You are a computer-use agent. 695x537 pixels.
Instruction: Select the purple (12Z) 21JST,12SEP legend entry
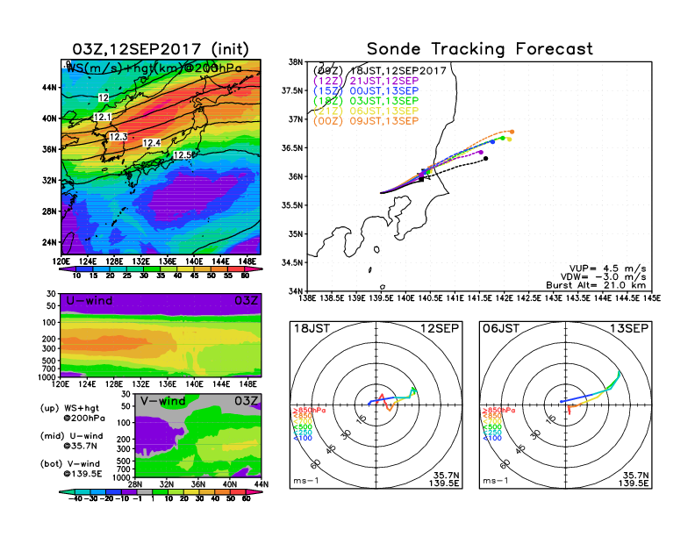(366, 81)
